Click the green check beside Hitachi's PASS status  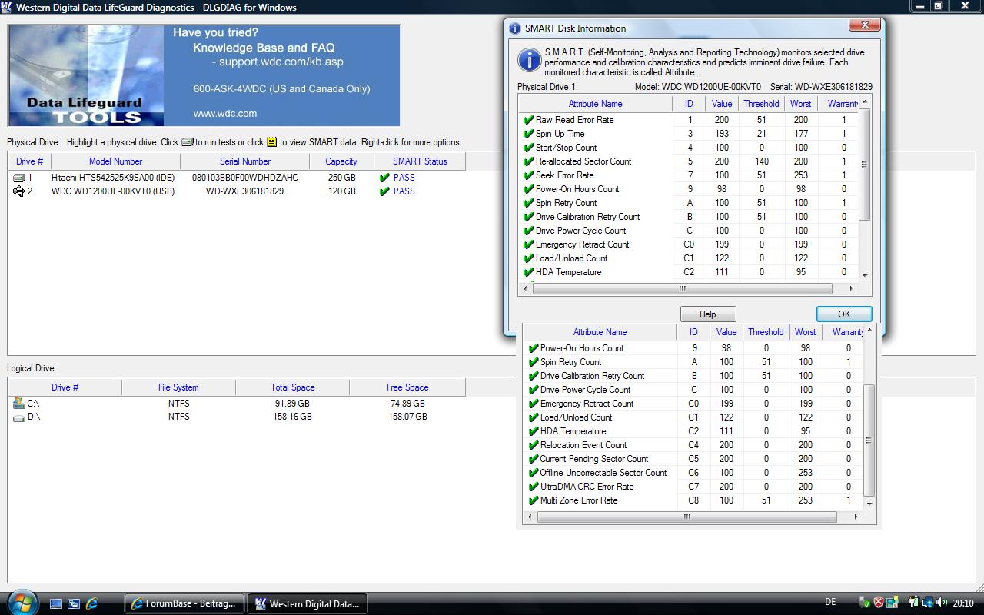[x=384, y=178]
